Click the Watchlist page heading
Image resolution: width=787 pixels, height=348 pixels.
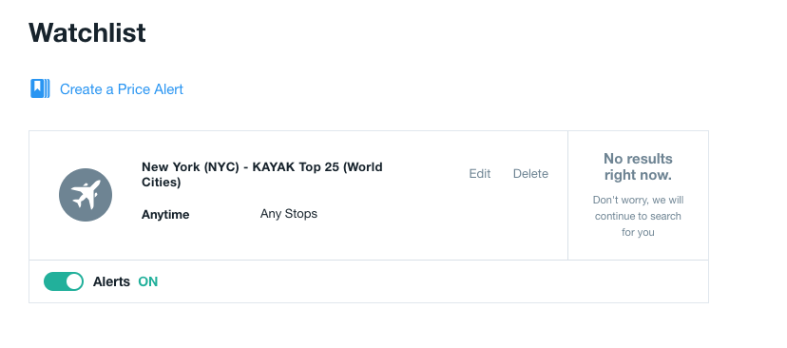coord(87,32)
